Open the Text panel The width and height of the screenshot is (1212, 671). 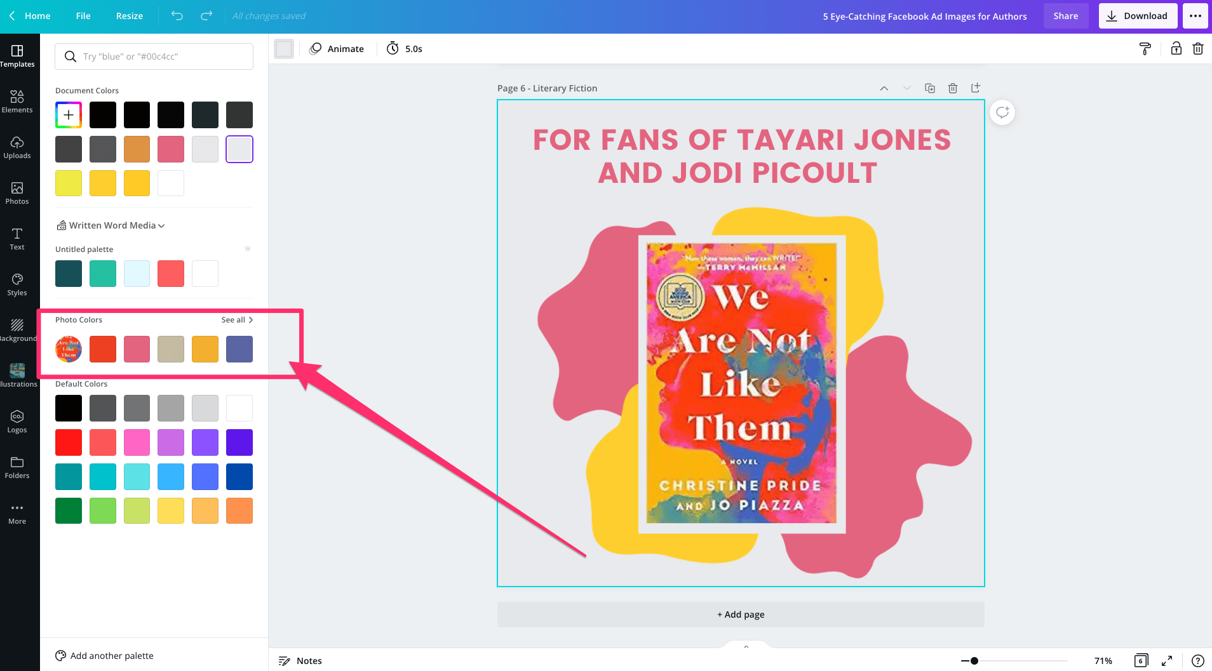pyautogui.click(x=17, y=239)
